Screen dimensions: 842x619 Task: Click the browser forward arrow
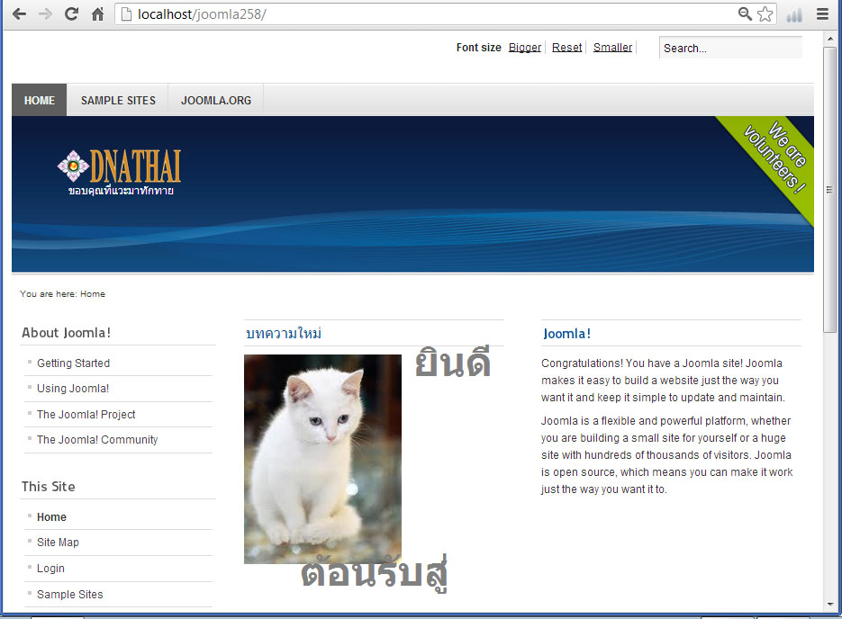pos(45,14)
